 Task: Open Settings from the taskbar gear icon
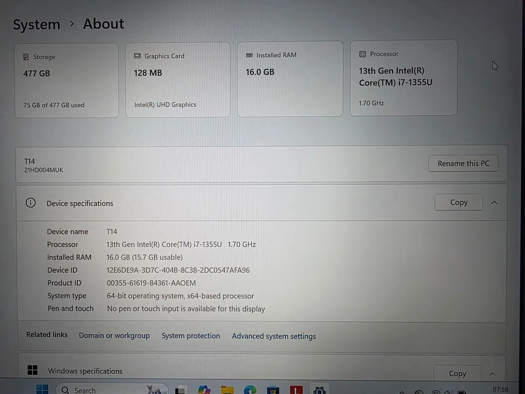(319, 388)
